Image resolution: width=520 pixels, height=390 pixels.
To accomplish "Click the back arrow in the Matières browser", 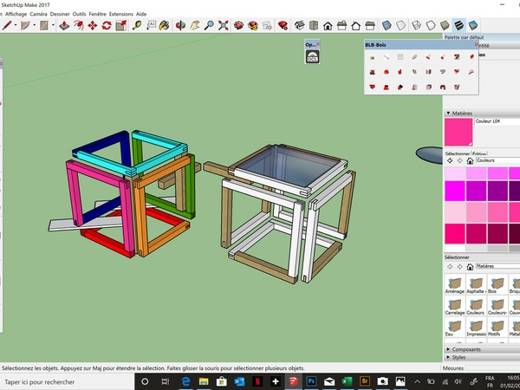I will [x=449, y=267].
